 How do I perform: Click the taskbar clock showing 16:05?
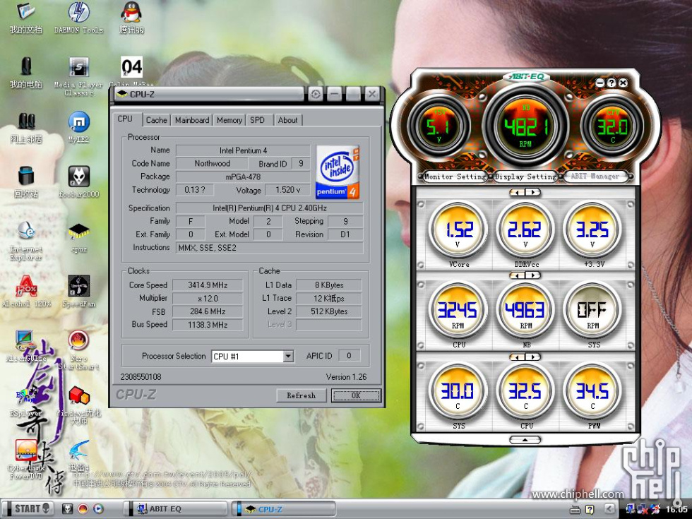coord(676,509)
